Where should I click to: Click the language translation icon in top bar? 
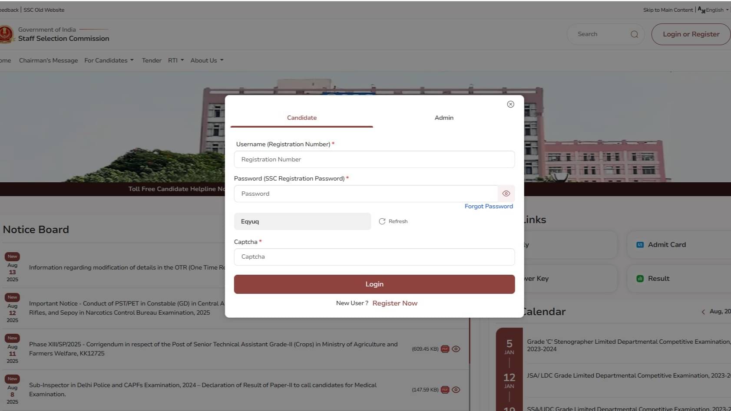(x=700, y=10)
